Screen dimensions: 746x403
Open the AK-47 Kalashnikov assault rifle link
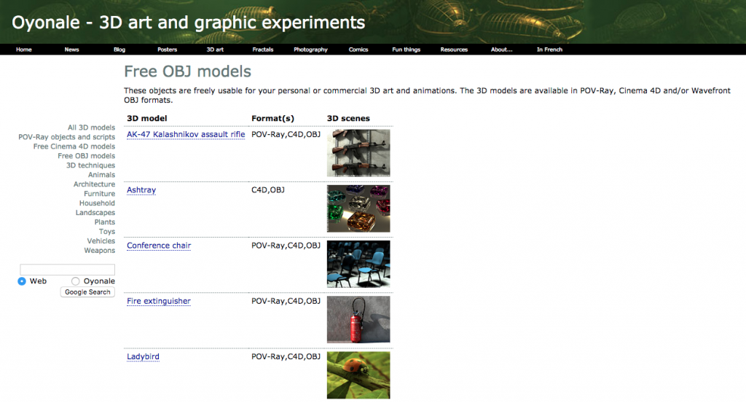[x=186, y=135]
